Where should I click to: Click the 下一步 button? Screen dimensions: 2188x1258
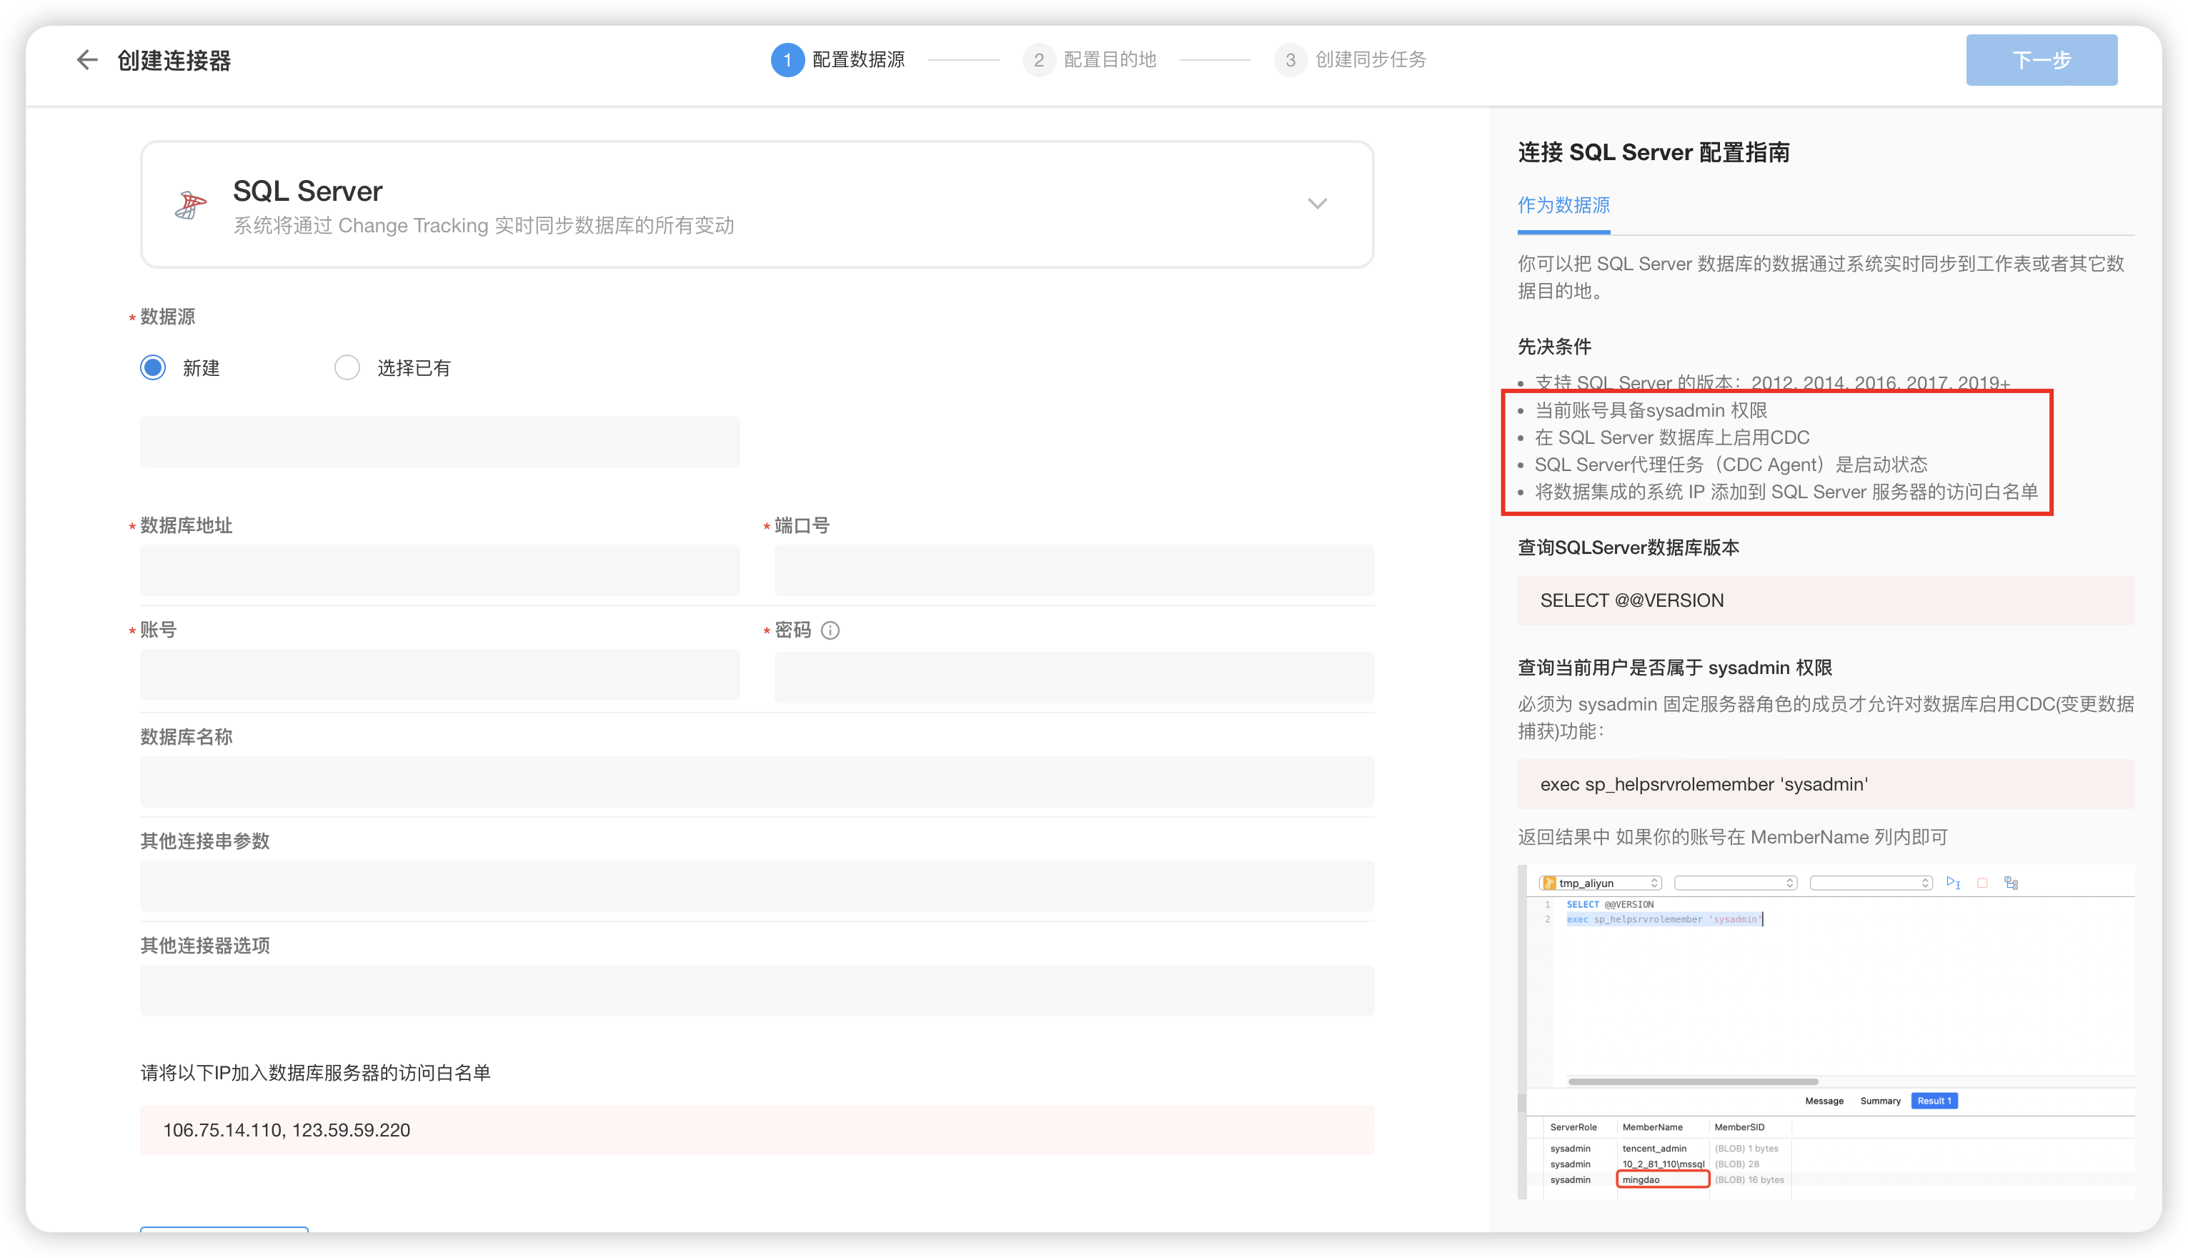(2041, 59)
